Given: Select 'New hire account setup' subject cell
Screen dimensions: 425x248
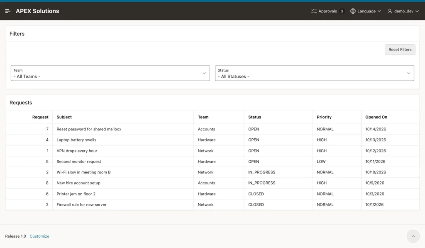Looking at the screenshot, I should click(78, 183).
